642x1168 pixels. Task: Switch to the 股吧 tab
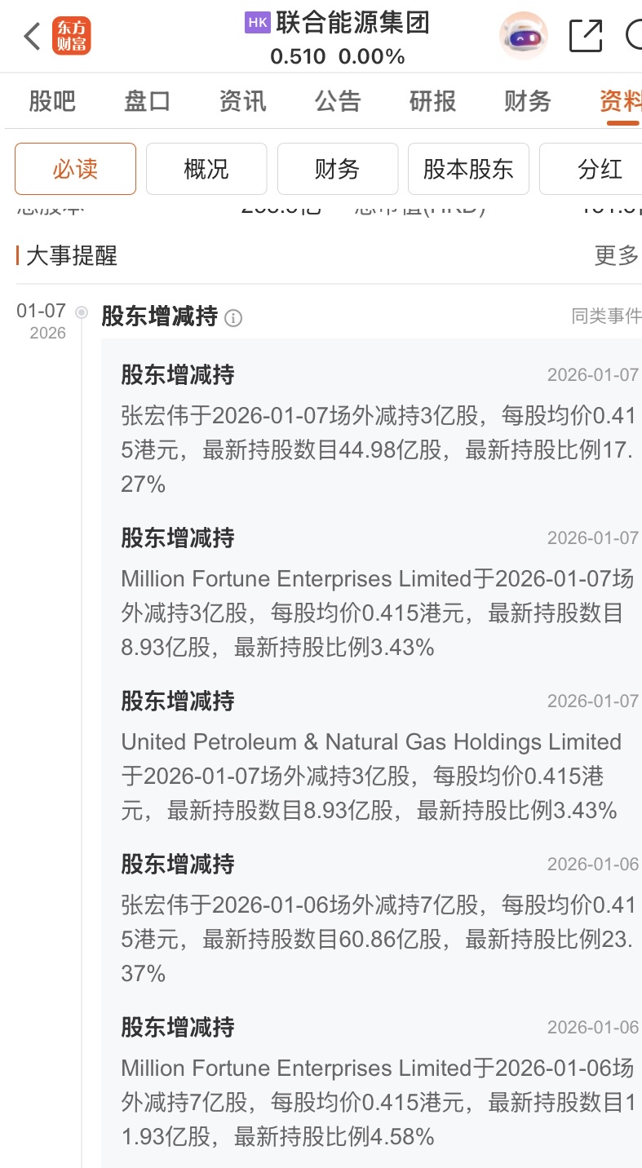point(52,101)
